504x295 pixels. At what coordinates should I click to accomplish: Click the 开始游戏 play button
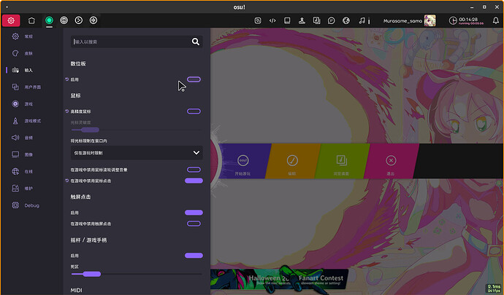pos(243,161)
